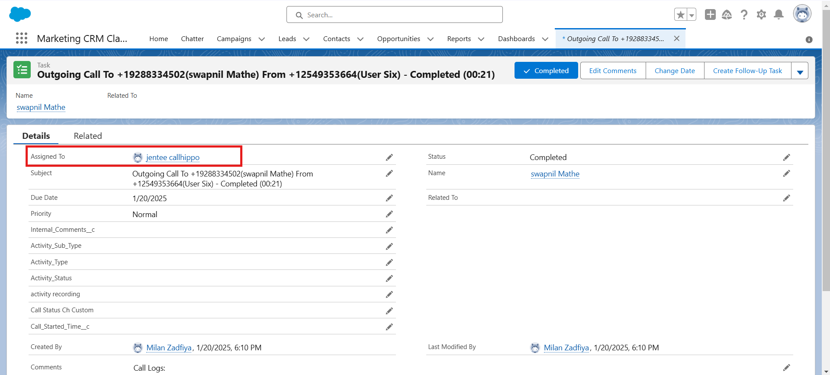Image resolution: width=830 pixels, height=375 pixels.
Task: Edit the Internal_Comments__c pencil icon
Action: click(389, 230)
